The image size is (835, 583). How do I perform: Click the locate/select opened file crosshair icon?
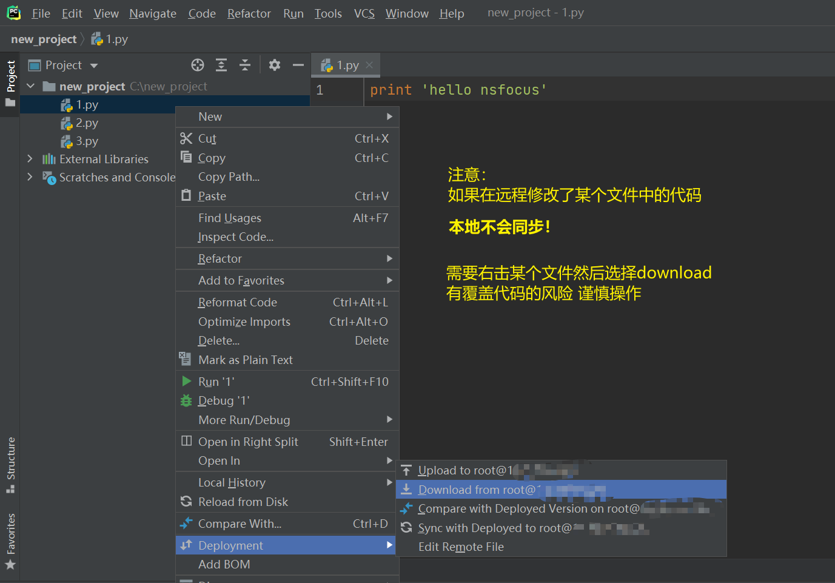pos(198,65)
